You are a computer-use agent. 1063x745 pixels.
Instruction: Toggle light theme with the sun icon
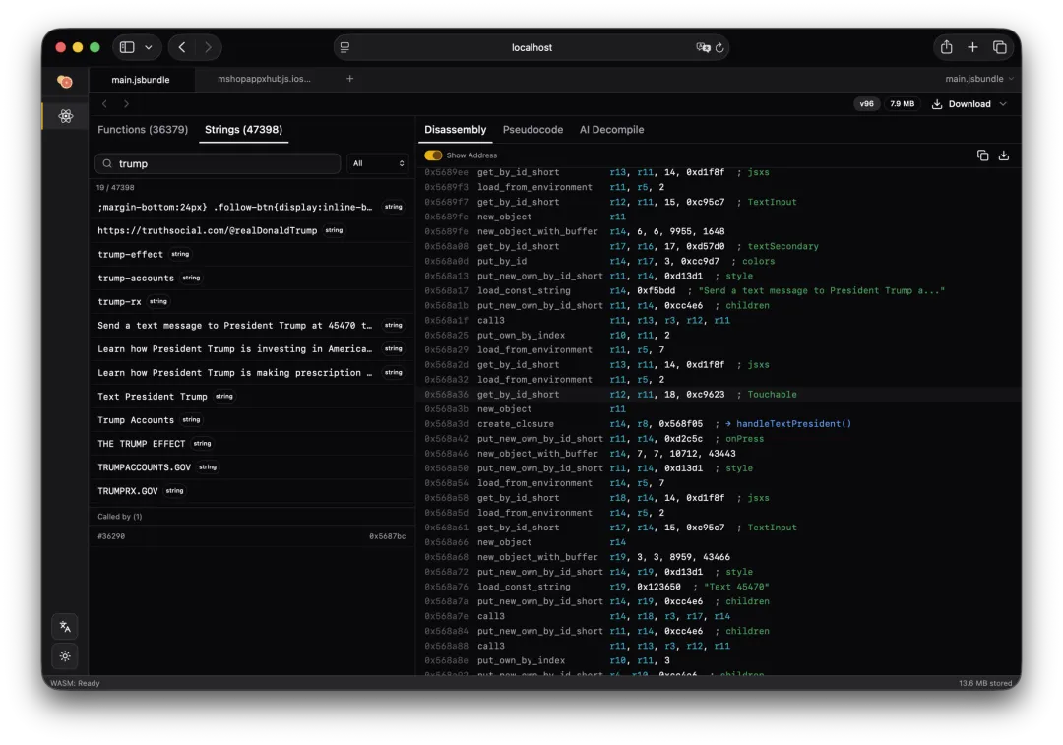tap(65, 656)
